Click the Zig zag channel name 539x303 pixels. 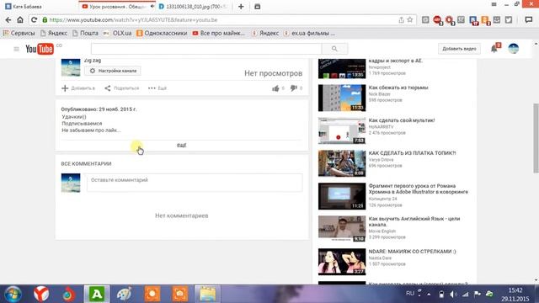93,61
